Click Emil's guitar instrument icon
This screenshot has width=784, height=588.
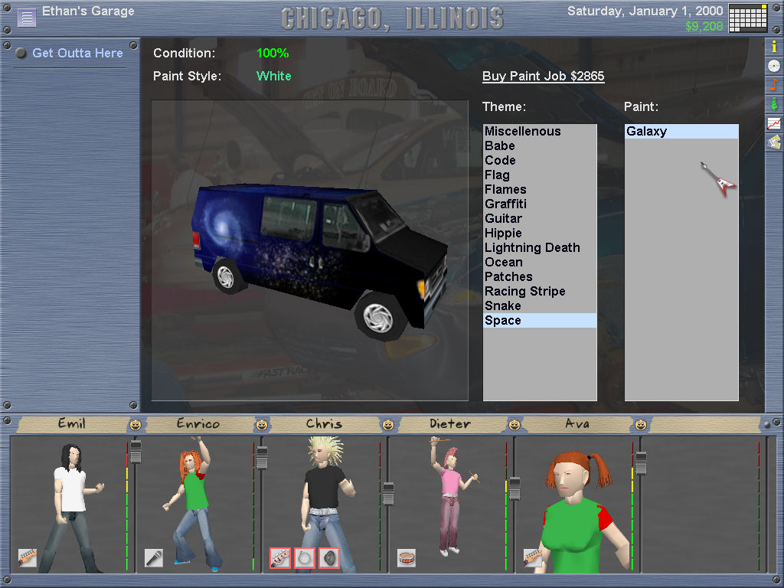[x=28, y=557]
